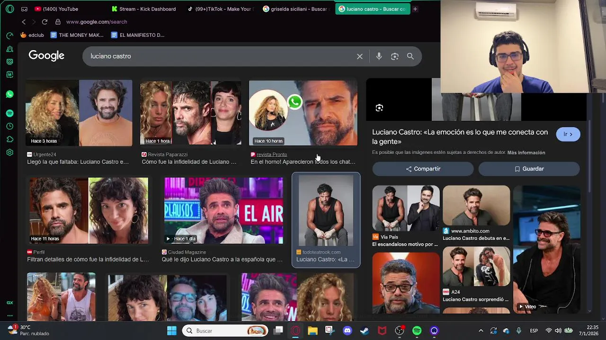The image size is (606, 340).
Task: Open revista Pronto 'En el horno' result
Action: point(303,123)
